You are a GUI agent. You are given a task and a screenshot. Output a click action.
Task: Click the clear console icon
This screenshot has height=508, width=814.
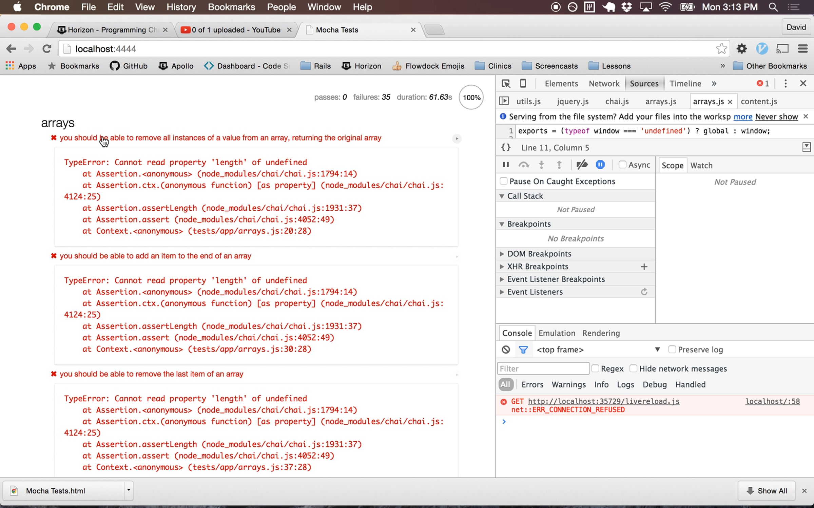[x=506, y=350]
